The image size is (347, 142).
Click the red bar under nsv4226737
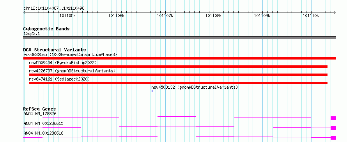click(x=178, y=75)
